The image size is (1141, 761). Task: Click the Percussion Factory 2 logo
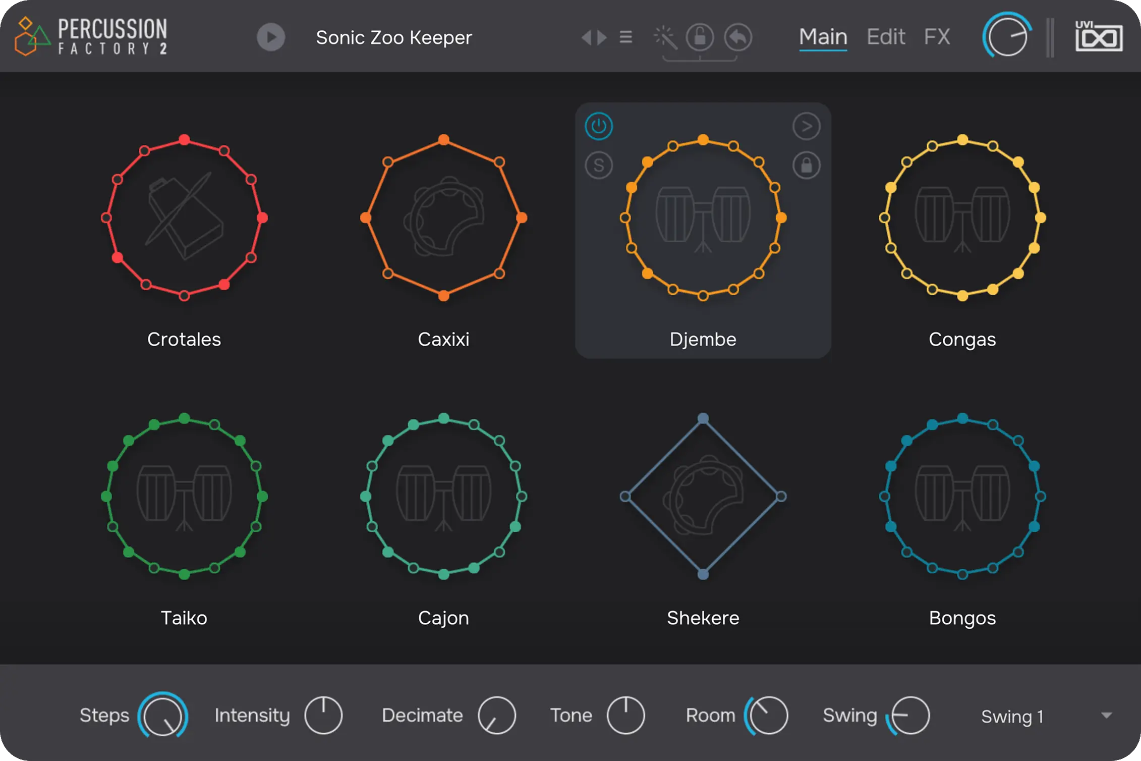(91, 36)
